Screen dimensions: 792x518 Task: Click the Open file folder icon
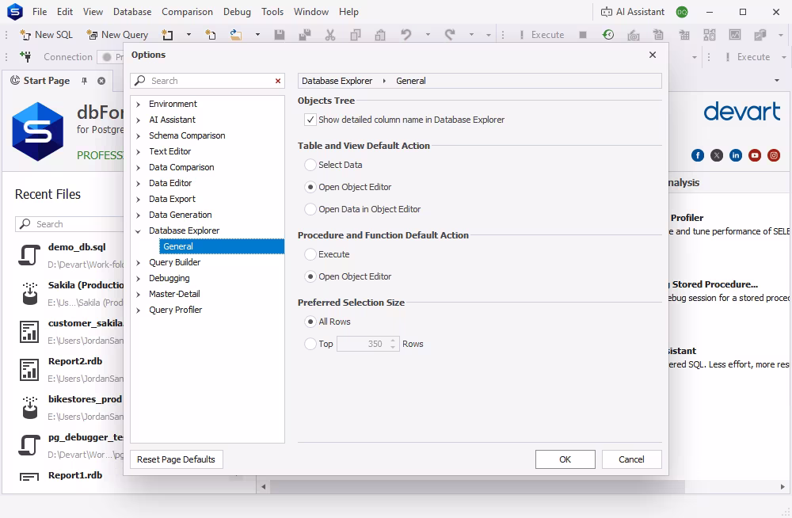(235, 34)
